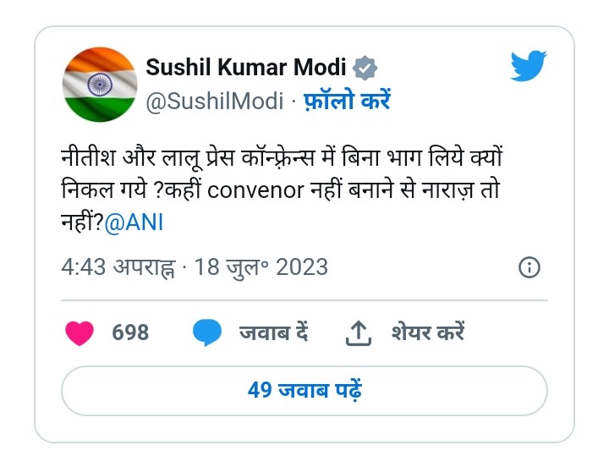Viewport: 609px width, 467px height.
Task: Click the Hindi tweet text body
Action: pyautogui.click(x=282, y=190)
